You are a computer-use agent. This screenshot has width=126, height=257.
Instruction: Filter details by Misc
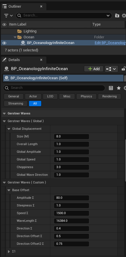point(67,96)
